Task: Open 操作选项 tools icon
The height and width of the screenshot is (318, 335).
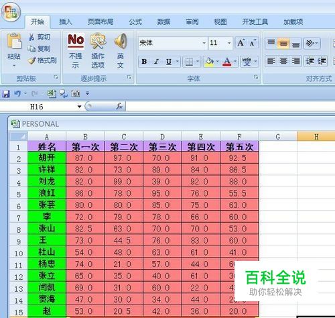Action: pyautogui.click(x=98, y=41)
